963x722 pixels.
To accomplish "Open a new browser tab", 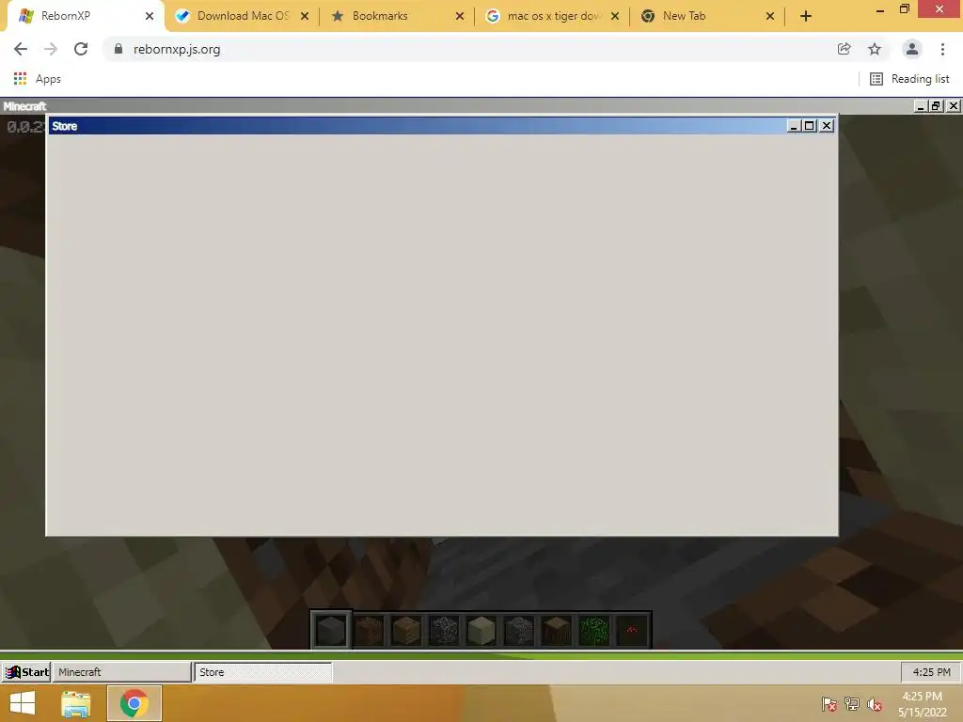I will 806,16.
